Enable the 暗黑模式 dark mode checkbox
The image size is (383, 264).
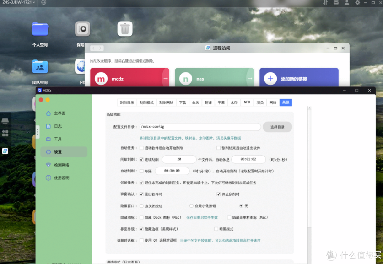point(216,229)
